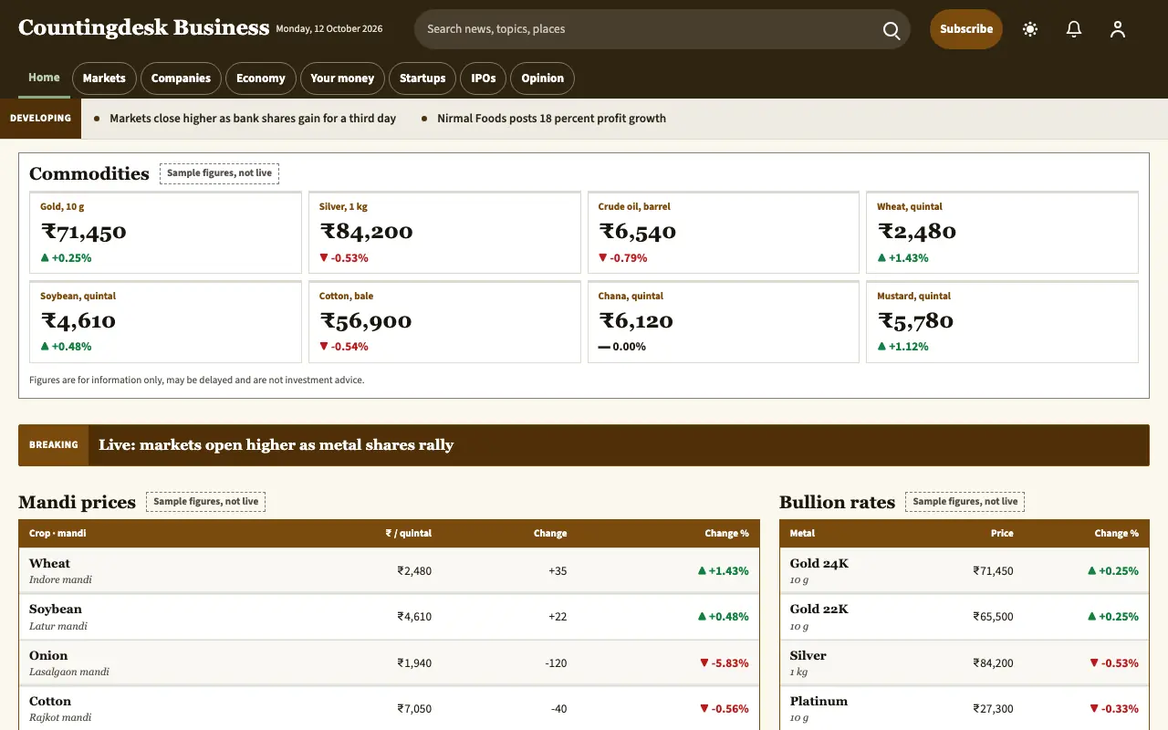Open headline about bank shares gaining

253,119
